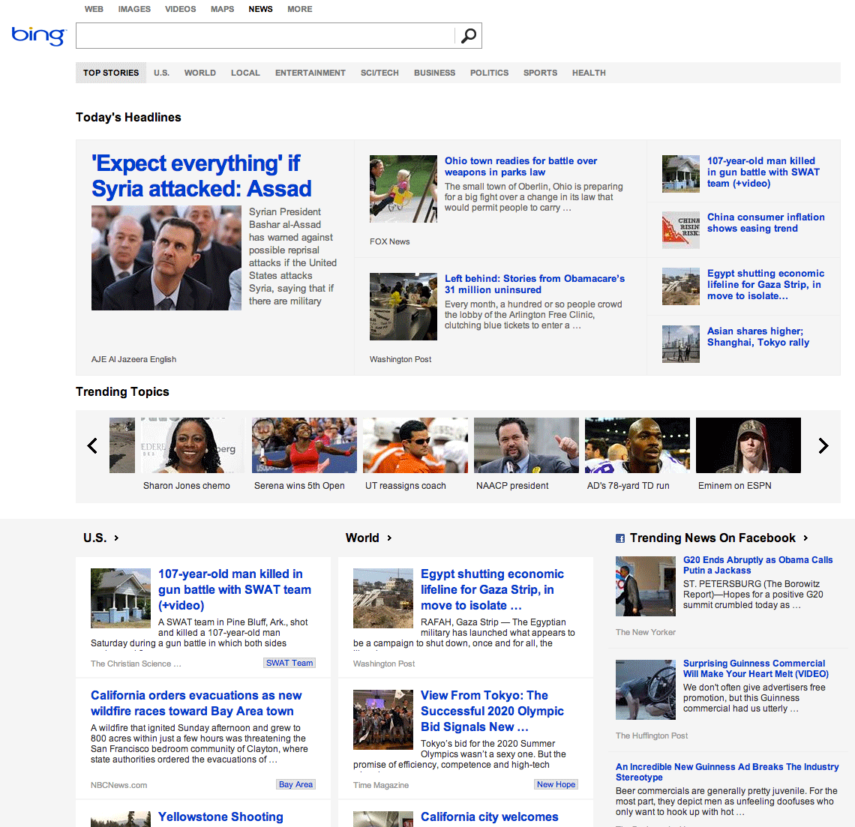Open the IMAGES search tab

point(134,9)
